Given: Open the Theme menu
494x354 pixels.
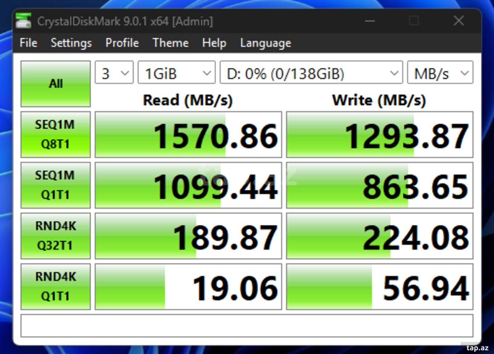Looking at the screenshot, I should coord(170,43).
